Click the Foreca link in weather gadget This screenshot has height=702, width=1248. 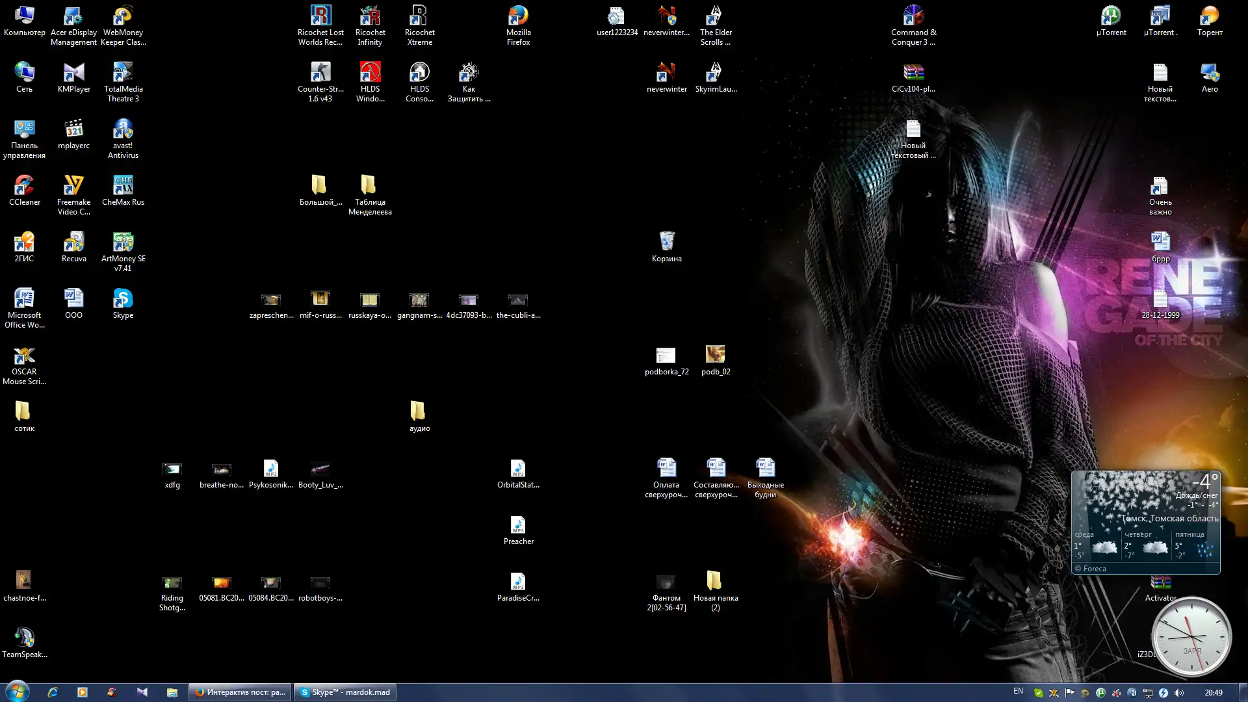[1094, 569]
